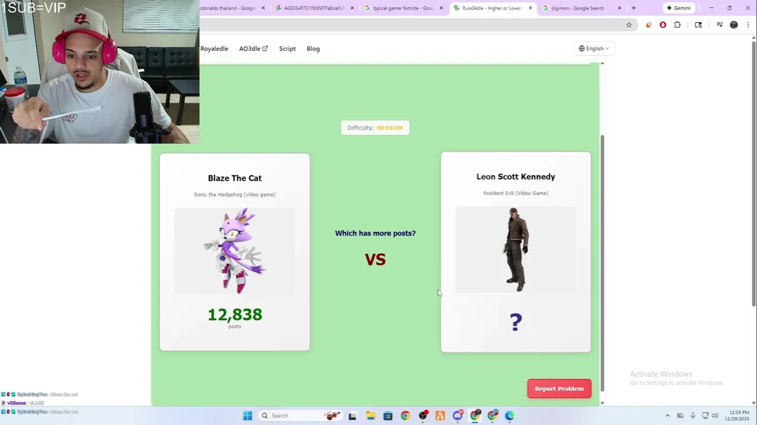The image size is (757, 425).
Task: Click the orange extension icon next to the star
Action: [649, 25]
